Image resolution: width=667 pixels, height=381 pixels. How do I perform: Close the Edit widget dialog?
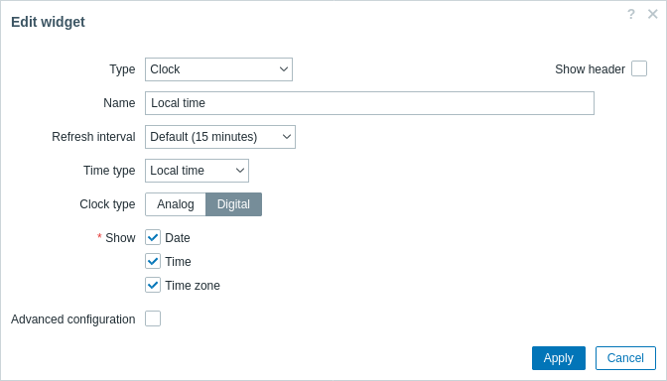pos(653,15)
